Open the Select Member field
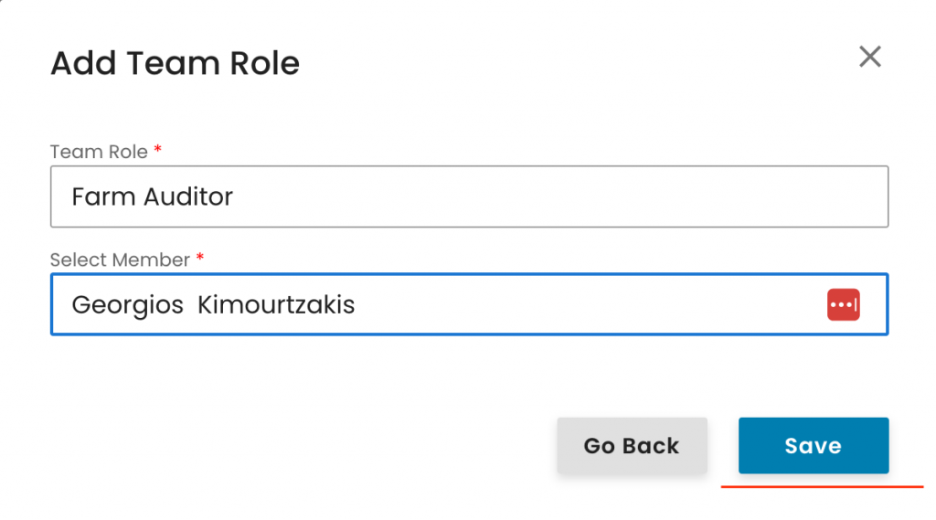Screen dimensions: 936x520 (439, 304)
